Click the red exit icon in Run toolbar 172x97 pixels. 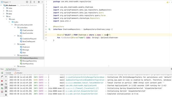click(x=2, y=92)
